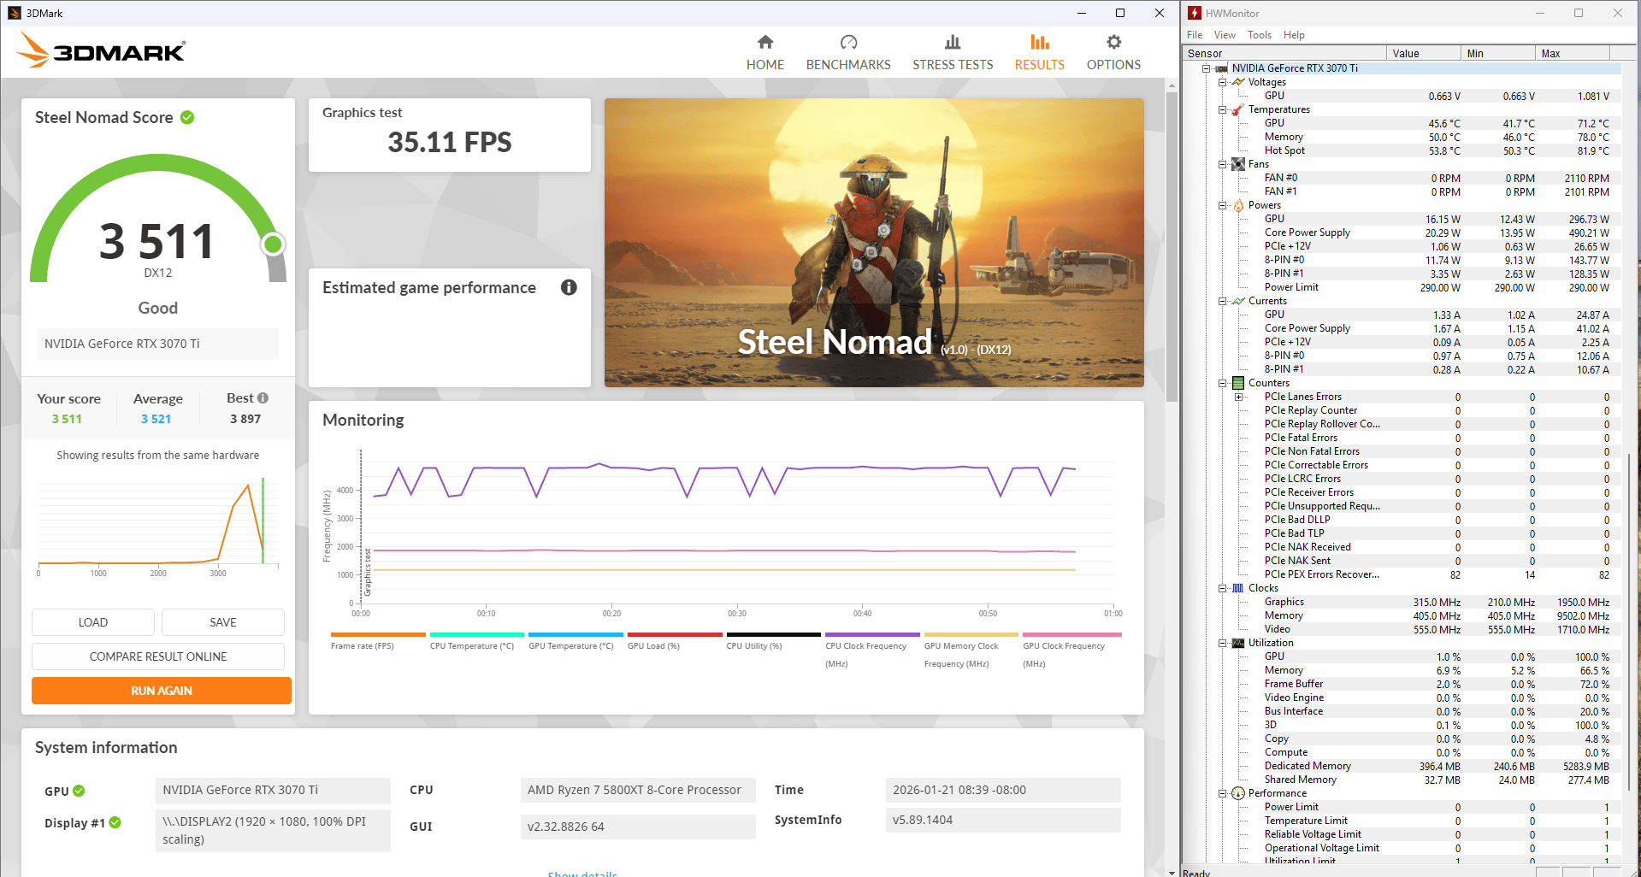Toggle the CPU Temperature (°C) chart series

(476, 641)
